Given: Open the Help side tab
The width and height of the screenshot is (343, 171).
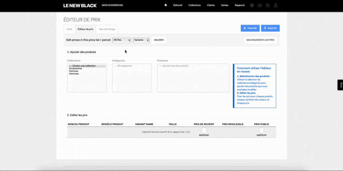Looking at the screenshot, I should click(x=340, y=85).
